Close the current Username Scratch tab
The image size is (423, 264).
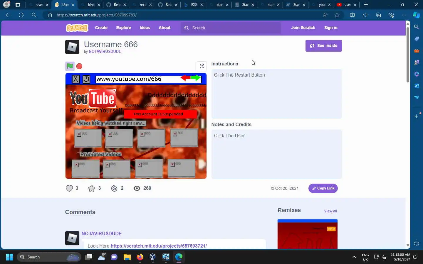[x=73, y=5]
